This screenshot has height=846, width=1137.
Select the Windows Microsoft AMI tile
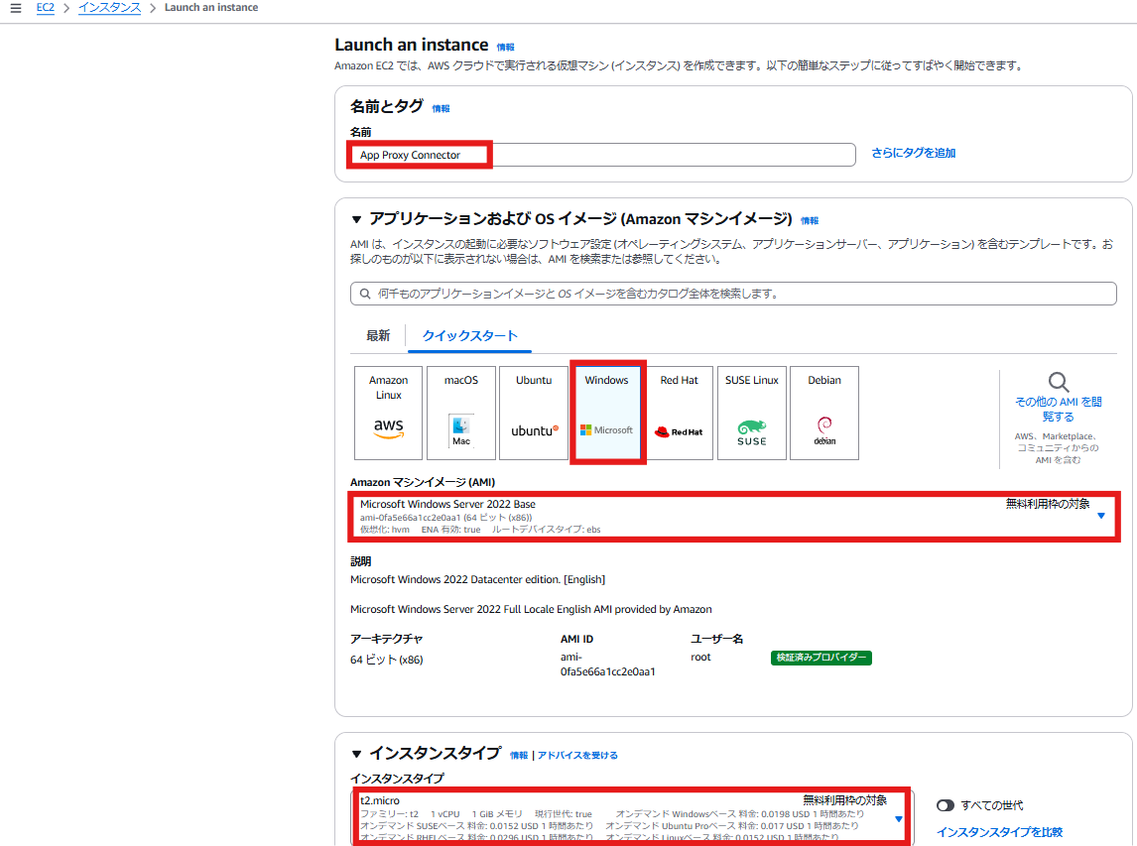607,413
